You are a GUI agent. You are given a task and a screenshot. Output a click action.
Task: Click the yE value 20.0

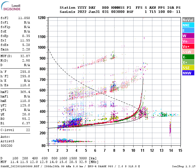coord(26,114)
